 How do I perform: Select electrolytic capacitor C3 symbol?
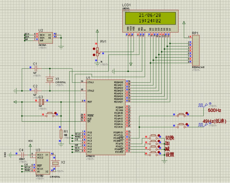[42, 102]
